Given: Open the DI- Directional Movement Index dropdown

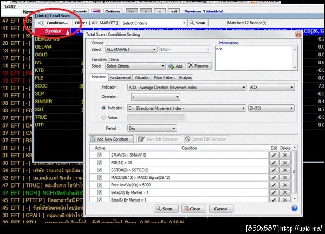Looking at the screenshot, I should click(x=187, y=108).
